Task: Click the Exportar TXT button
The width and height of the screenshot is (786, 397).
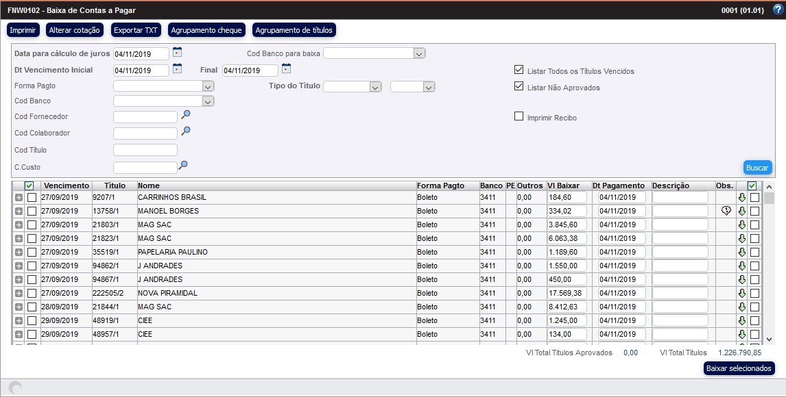Action: [136, 30]
